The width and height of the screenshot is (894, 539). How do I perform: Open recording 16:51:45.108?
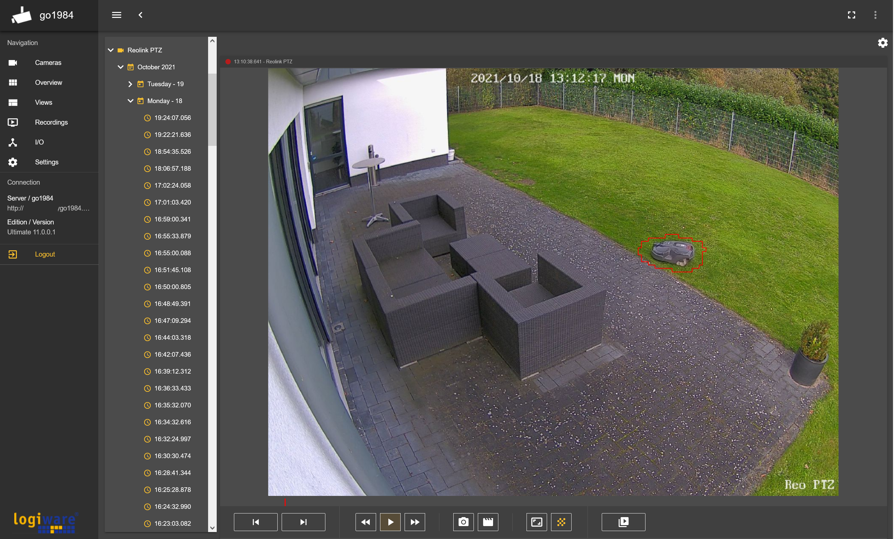[x=172, y=270]
